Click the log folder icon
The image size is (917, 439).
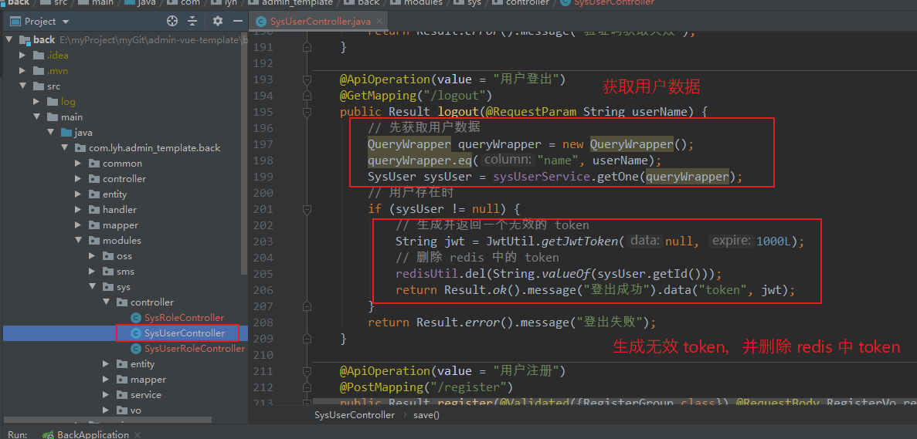(53, 102)
